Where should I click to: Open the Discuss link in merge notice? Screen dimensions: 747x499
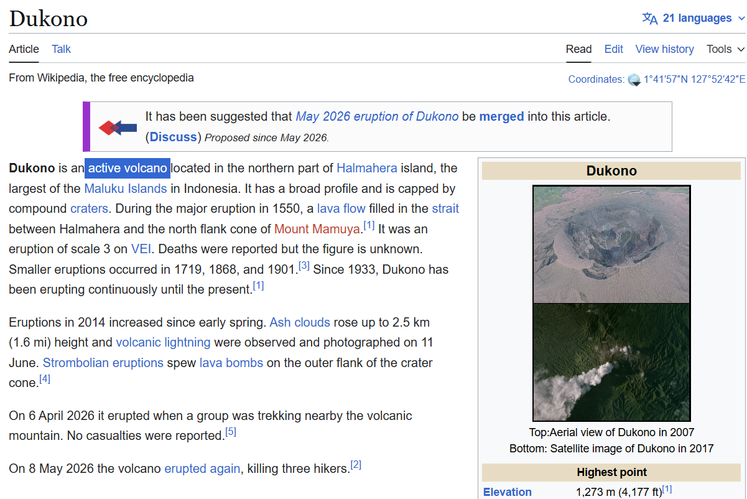(174, 137)
